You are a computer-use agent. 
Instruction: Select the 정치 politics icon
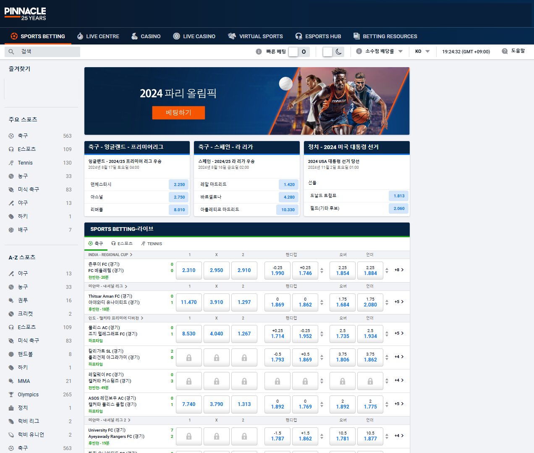pyautogui.click(x=11, y=408)
